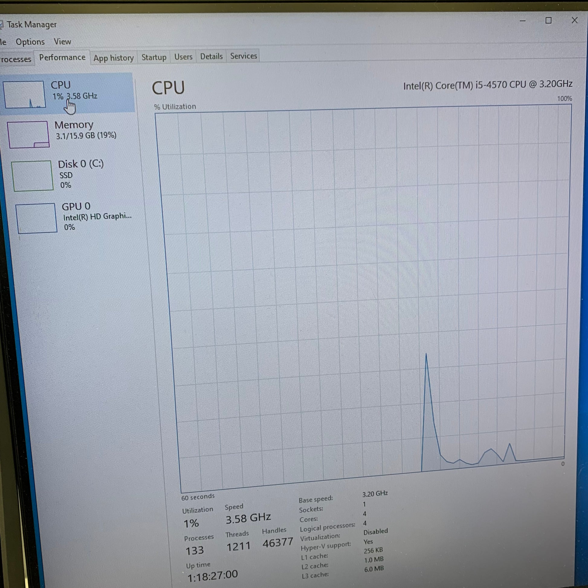This screenshot has width=588, height=588.
Task: Open the View menu
Action: (x=62, y=41)
